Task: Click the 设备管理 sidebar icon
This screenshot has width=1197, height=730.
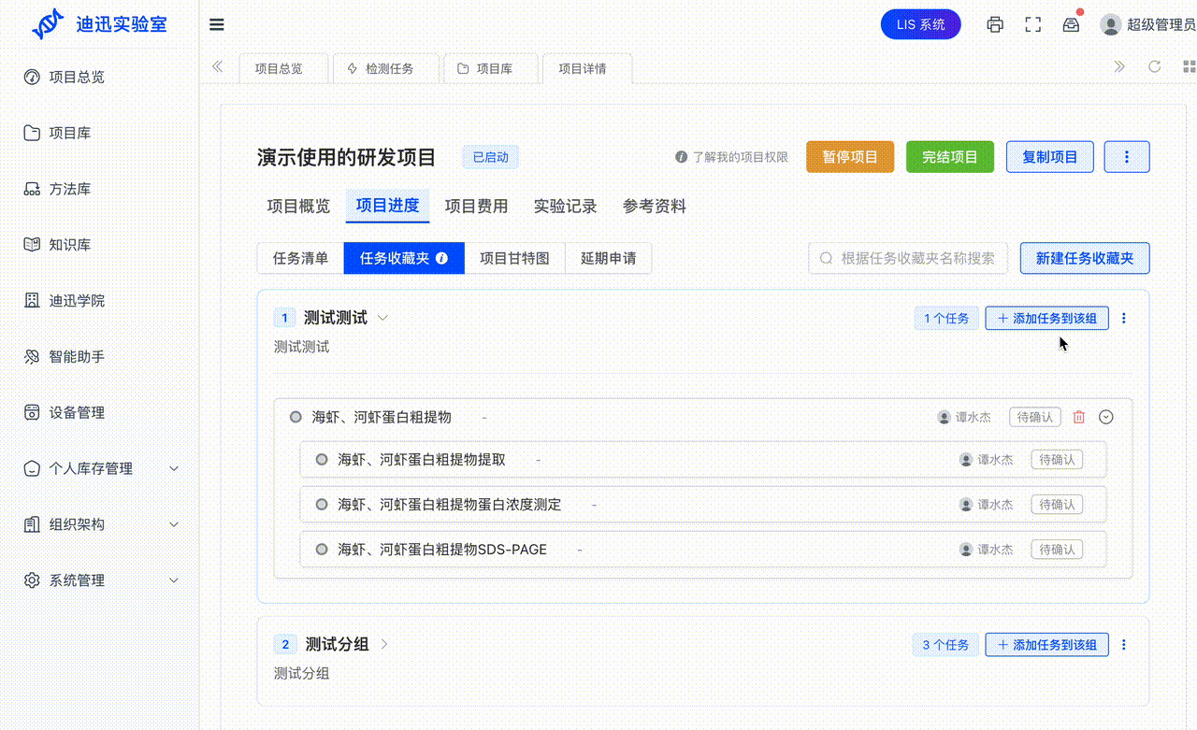Action: 32,412
